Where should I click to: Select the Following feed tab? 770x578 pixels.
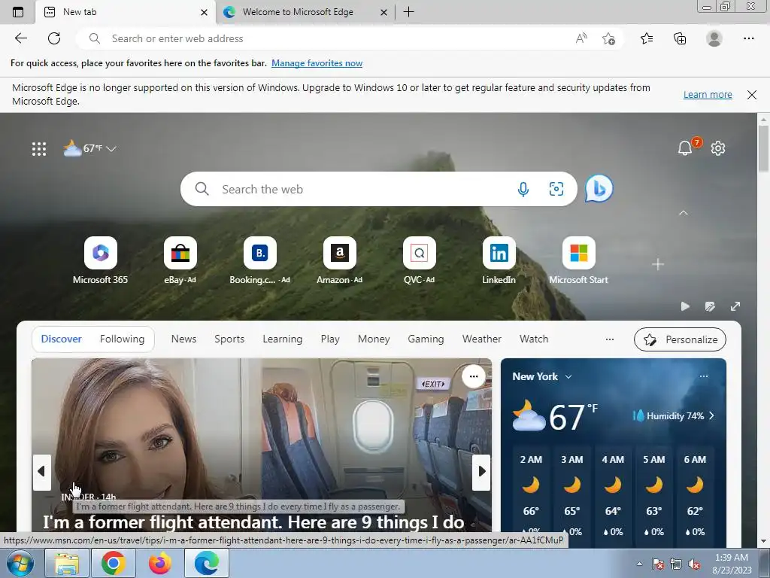click(x=123, y=339)
